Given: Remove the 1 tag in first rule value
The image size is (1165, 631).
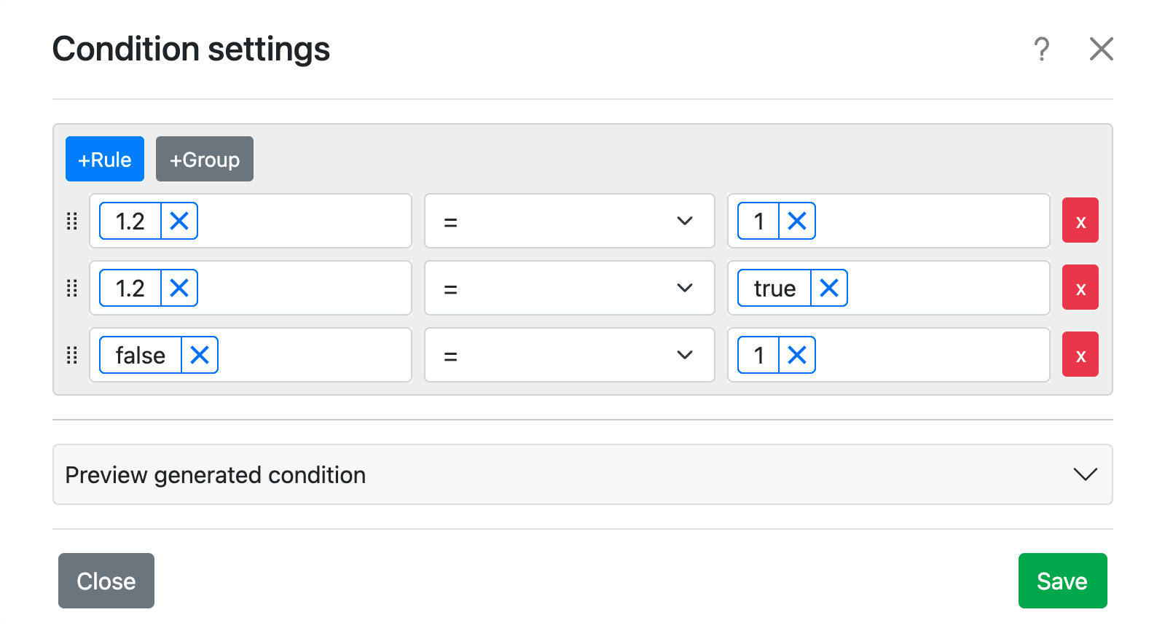Looking at the screenshot, I should coord(797,221).
